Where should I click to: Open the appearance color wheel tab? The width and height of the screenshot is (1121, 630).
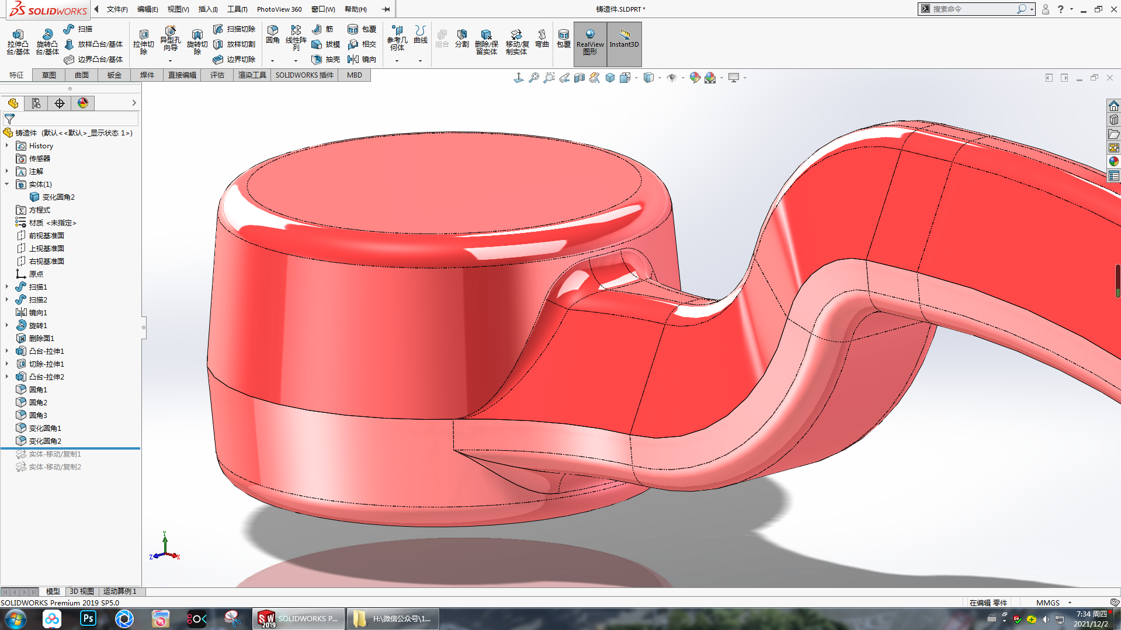(83, 103)
